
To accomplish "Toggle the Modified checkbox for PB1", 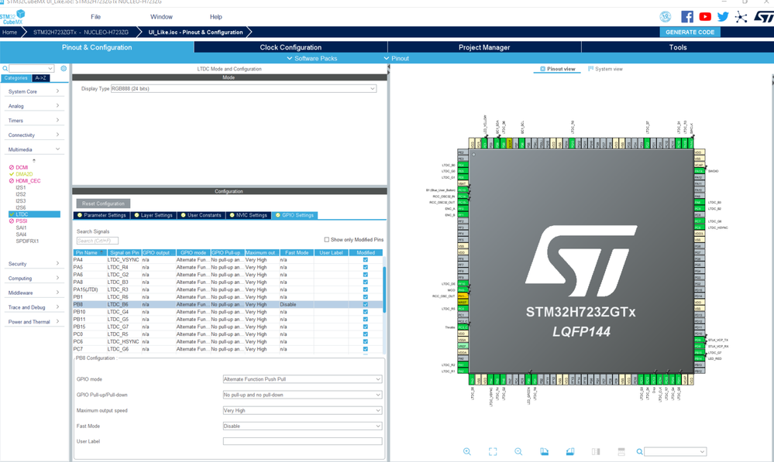I will 365,297.
